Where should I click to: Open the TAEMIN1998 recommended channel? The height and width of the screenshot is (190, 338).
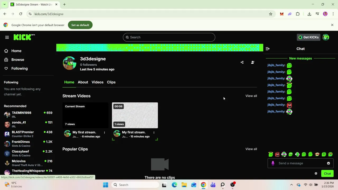(28, 115)
